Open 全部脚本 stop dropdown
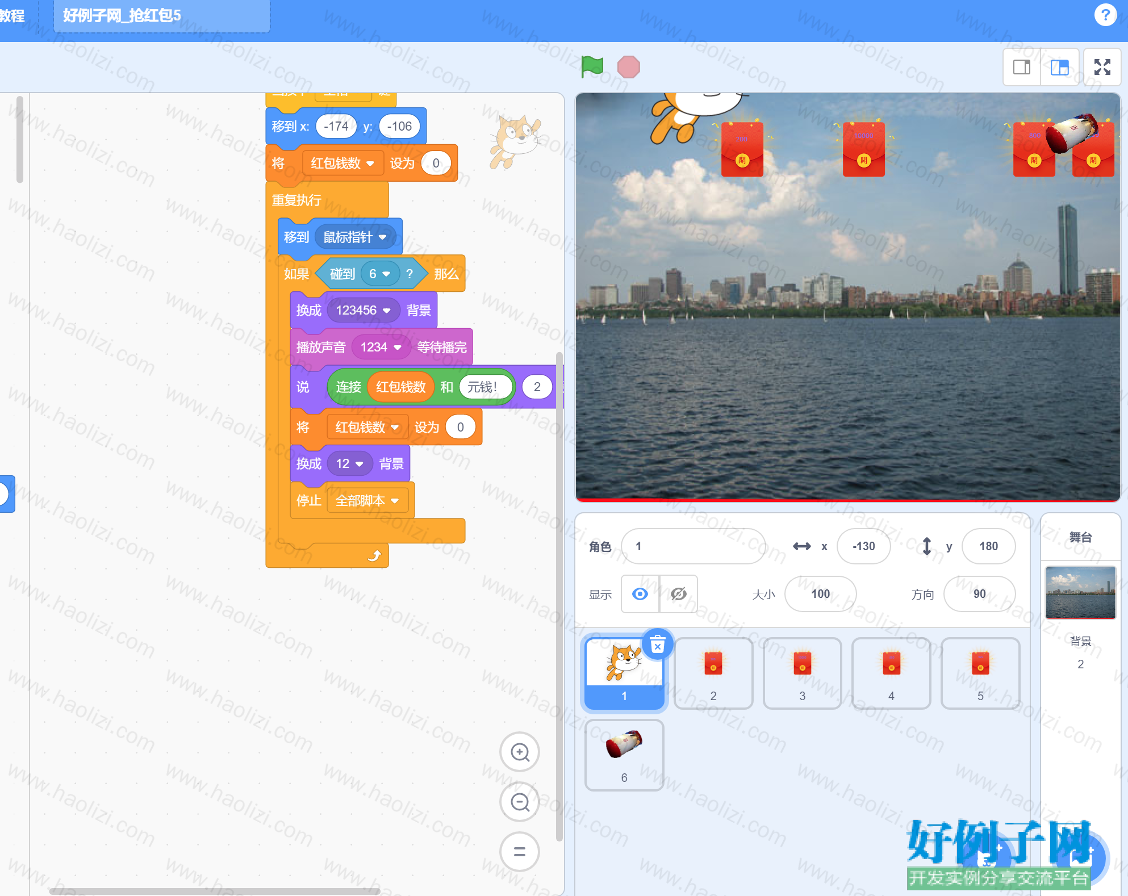1128x896 pixels. (x=367, y=501)
